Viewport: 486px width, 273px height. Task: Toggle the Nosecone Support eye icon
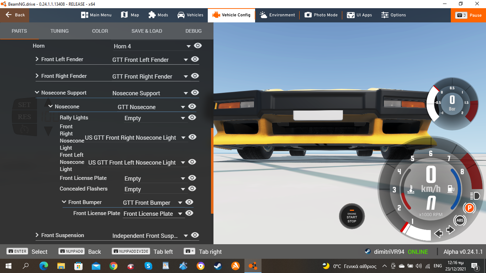tap(195, 93)
